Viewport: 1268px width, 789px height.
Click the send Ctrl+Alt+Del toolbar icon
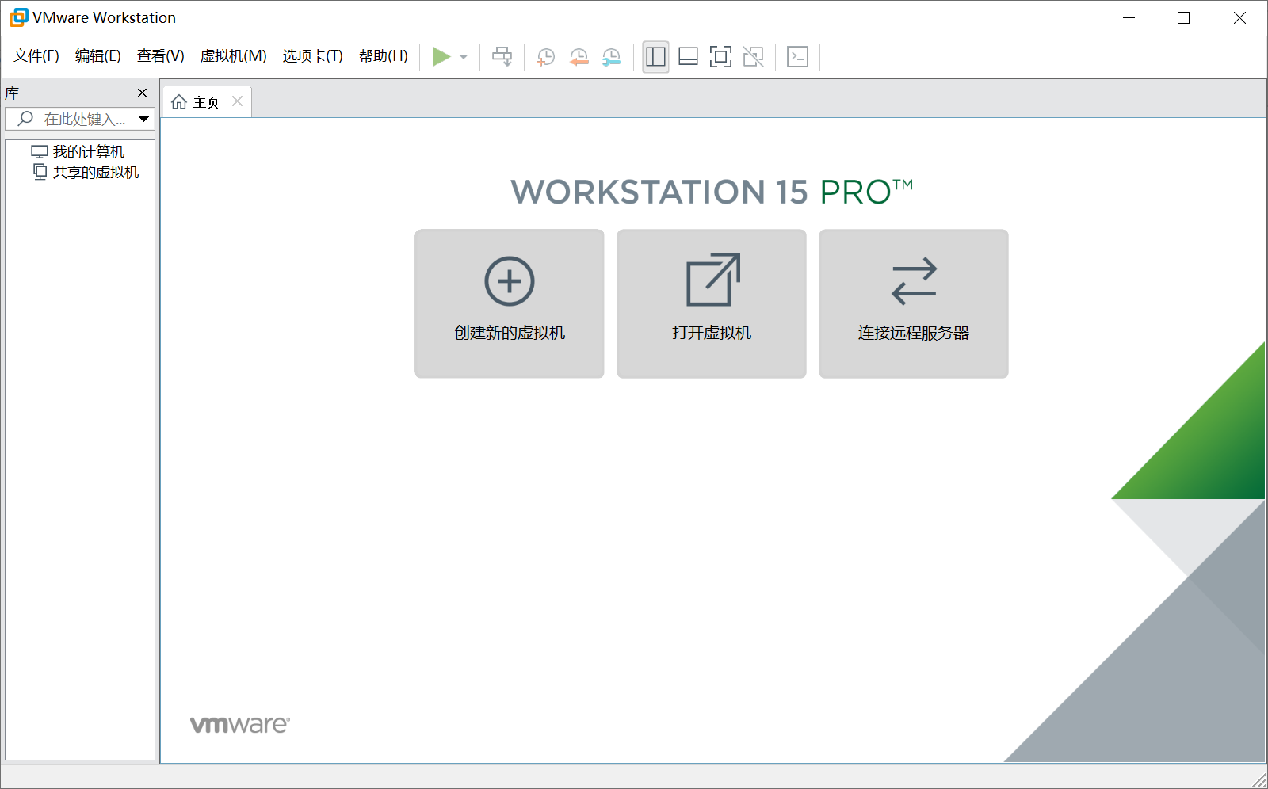pyautogui.click(x=502, y=56)
